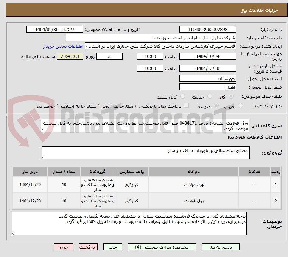Select the خدمت radio button

click(210, 96)
